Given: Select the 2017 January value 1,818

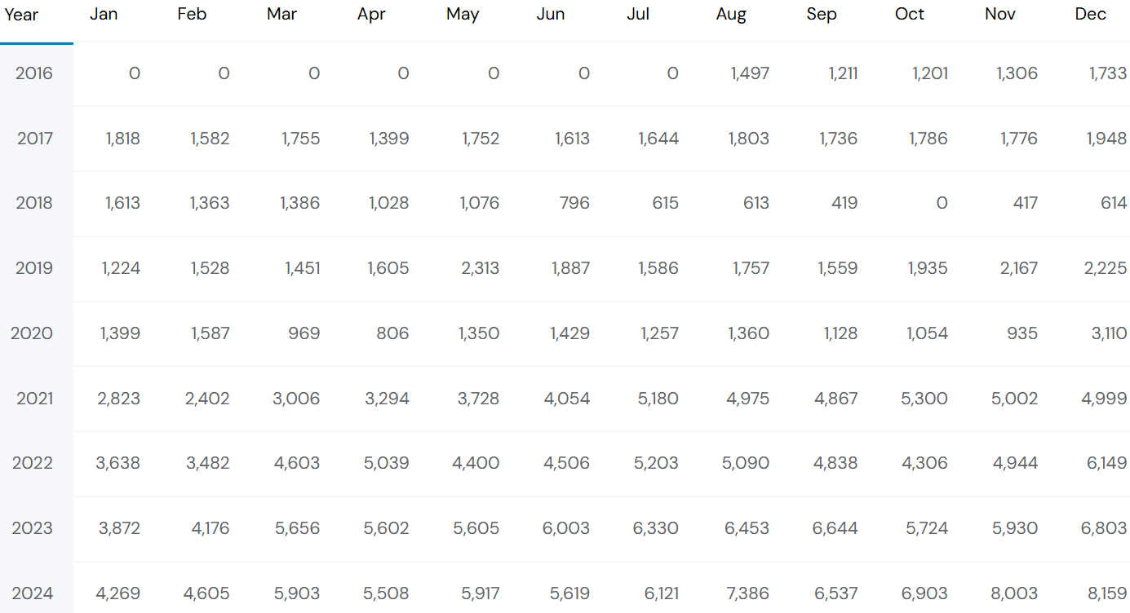Looking at the screenshot, I should click(x=122, y=139).
